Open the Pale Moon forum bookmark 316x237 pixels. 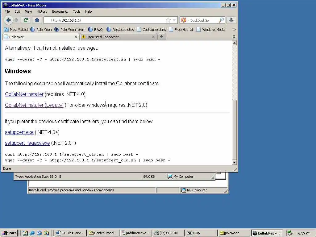(70, 30)
